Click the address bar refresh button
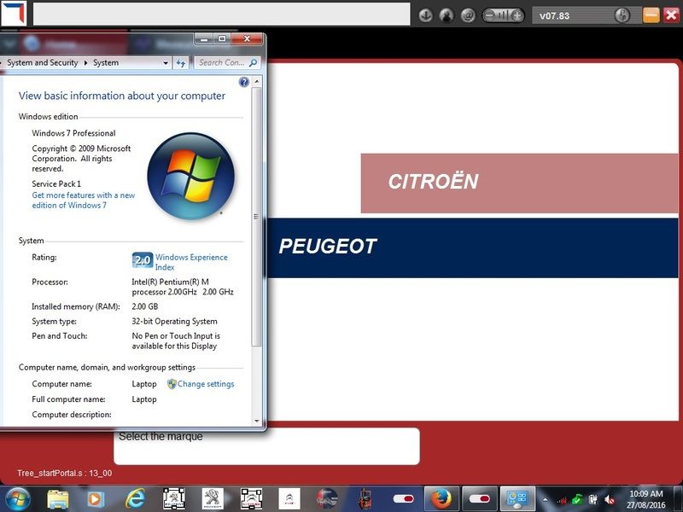 click(x=181, y=63)
